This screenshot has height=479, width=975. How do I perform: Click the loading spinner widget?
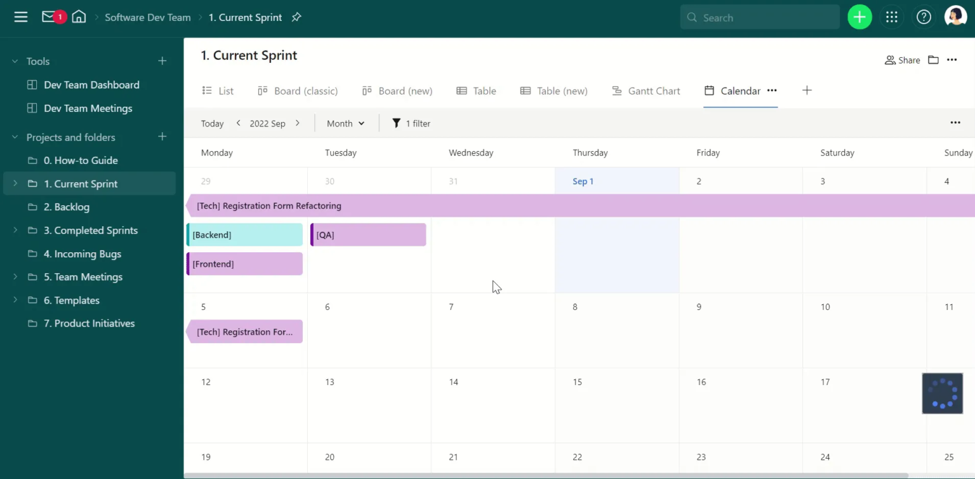[943, 393]
